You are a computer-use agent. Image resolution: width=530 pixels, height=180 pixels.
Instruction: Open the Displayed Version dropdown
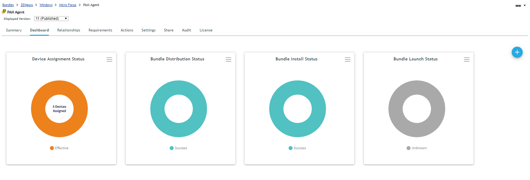click(51, 19)
